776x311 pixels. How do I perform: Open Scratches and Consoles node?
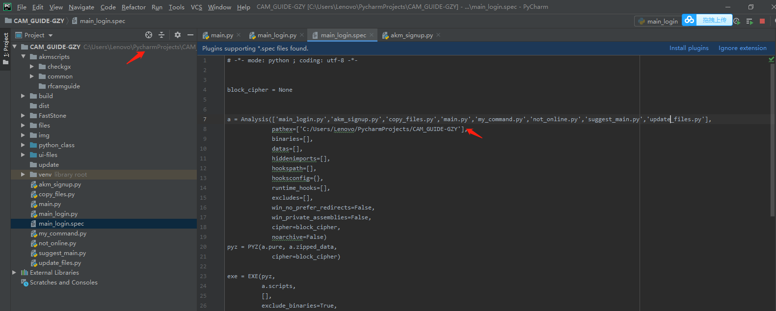63,283
